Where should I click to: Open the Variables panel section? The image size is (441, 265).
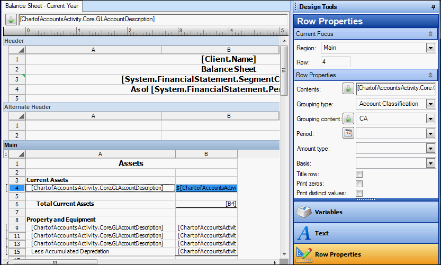(x=328, y=212)
